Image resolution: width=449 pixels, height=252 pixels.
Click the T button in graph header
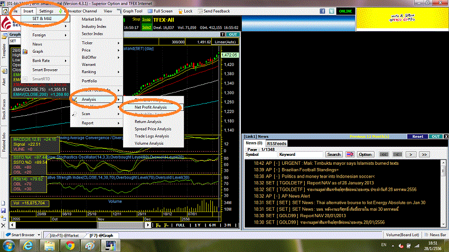click(222, 35)
